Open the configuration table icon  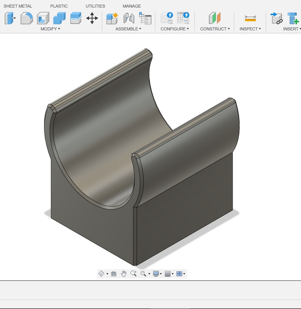183,18
